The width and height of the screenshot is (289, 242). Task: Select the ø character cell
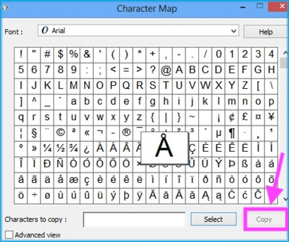(47, 196)
